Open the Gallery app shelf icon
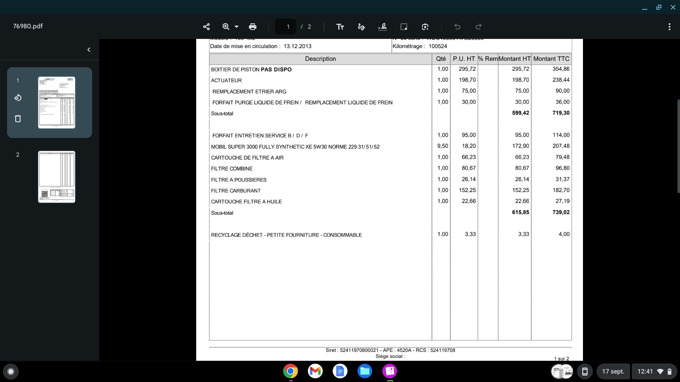 (390, 371)
